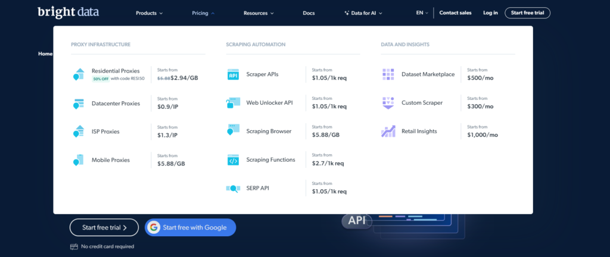Screen dimensions: 610x257
Task: Click No credit card required text
Action: pos(107,246)
